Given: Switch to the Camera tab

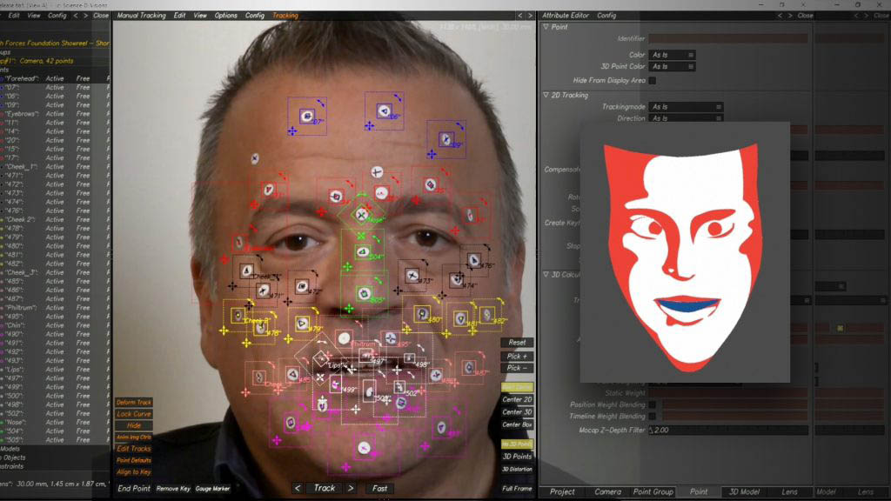Looking at the screenshot, I should tap(607, 492).
